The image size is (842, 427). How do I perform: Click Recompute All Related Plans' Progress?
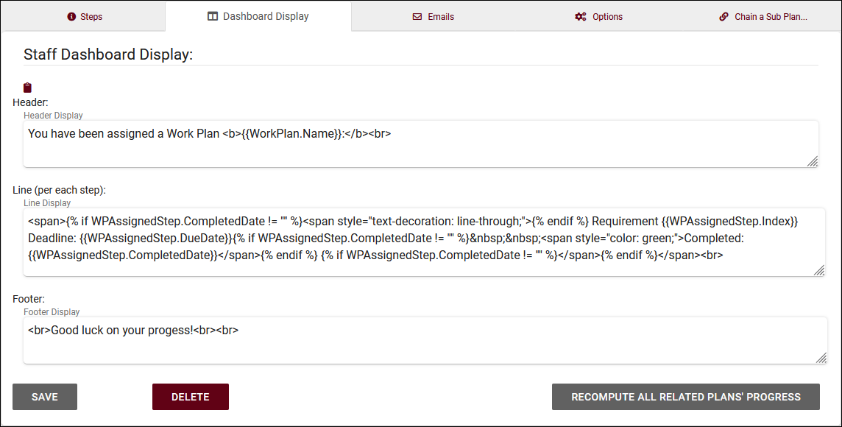click(685, 397)
